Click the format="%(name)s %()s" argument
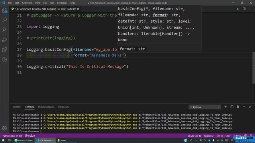This screenshot has width=255, height=143. [x=98, y=55]
